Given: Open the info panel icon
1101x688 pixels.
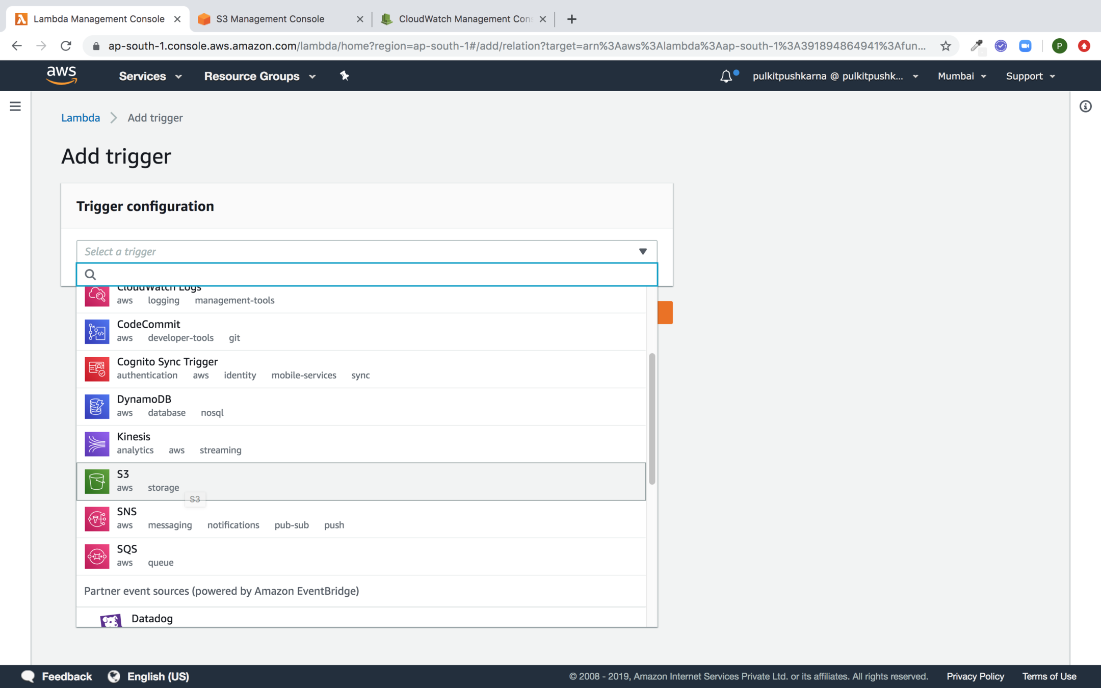Looking at the screenshot, I should (x=1085, y=106).
